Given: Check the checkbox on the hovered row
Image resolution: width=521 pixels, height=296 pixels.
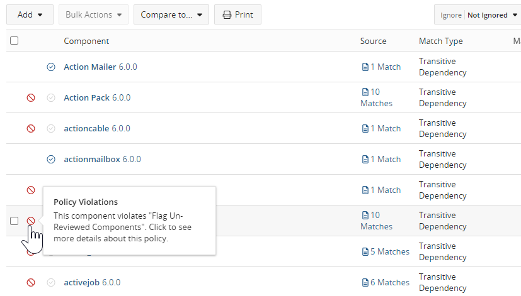Looking at the screenshot, I should click(x=14, y=221).
